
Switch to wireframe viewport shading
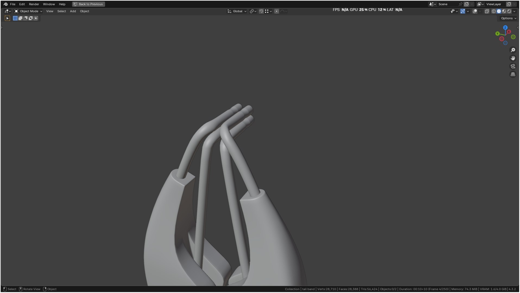click(x=494, y=11)
